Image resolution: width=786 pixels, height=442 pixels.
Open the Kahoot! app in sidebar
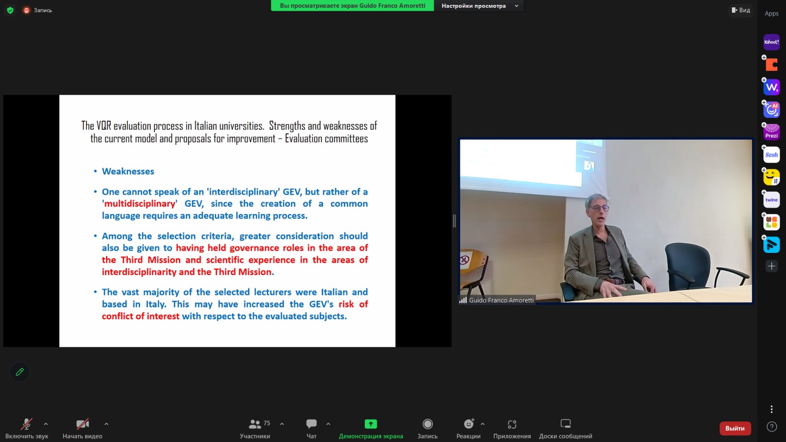point(771,42)
